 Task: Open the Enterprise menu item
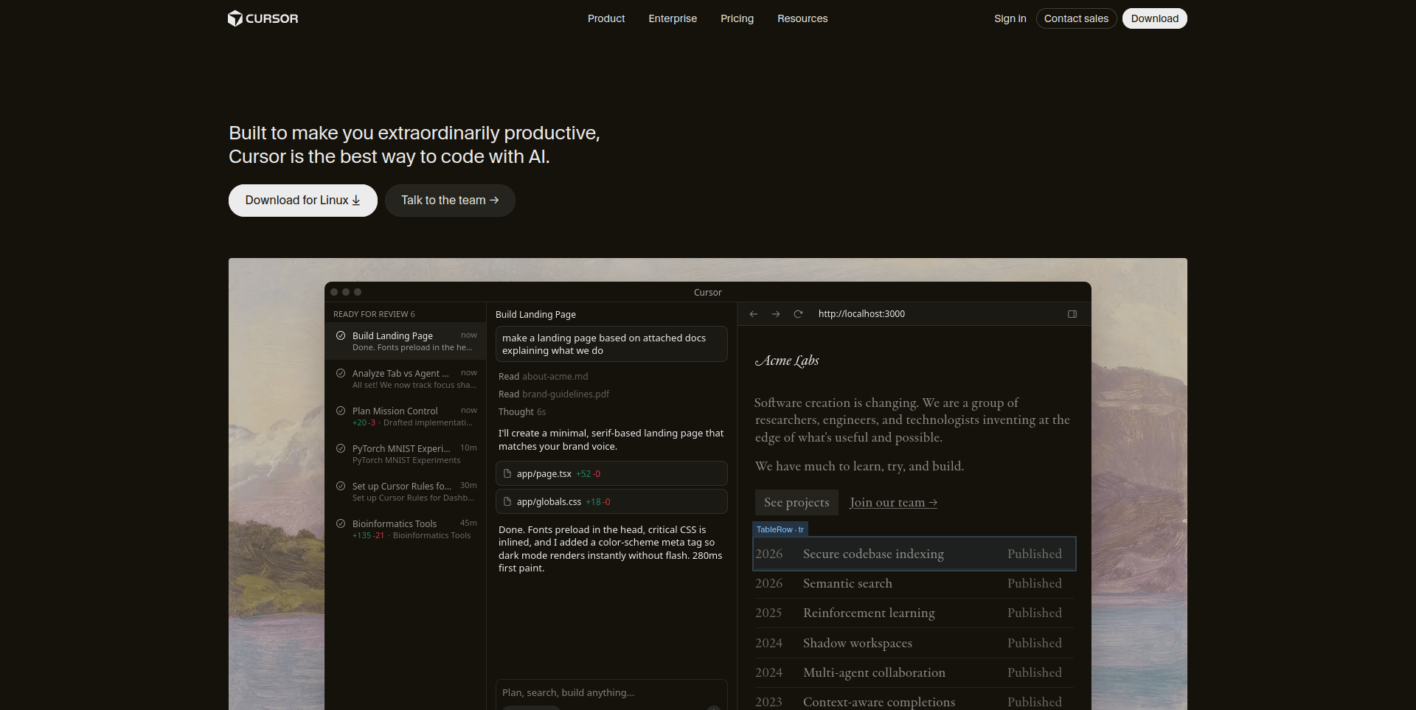coord(672,18)
